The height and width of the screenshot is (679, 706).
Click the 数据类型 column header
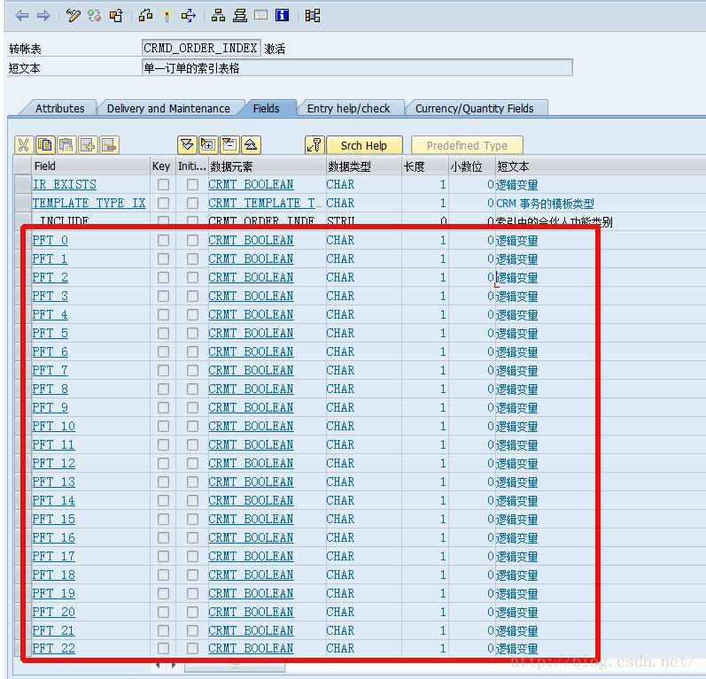coord(364,166)
